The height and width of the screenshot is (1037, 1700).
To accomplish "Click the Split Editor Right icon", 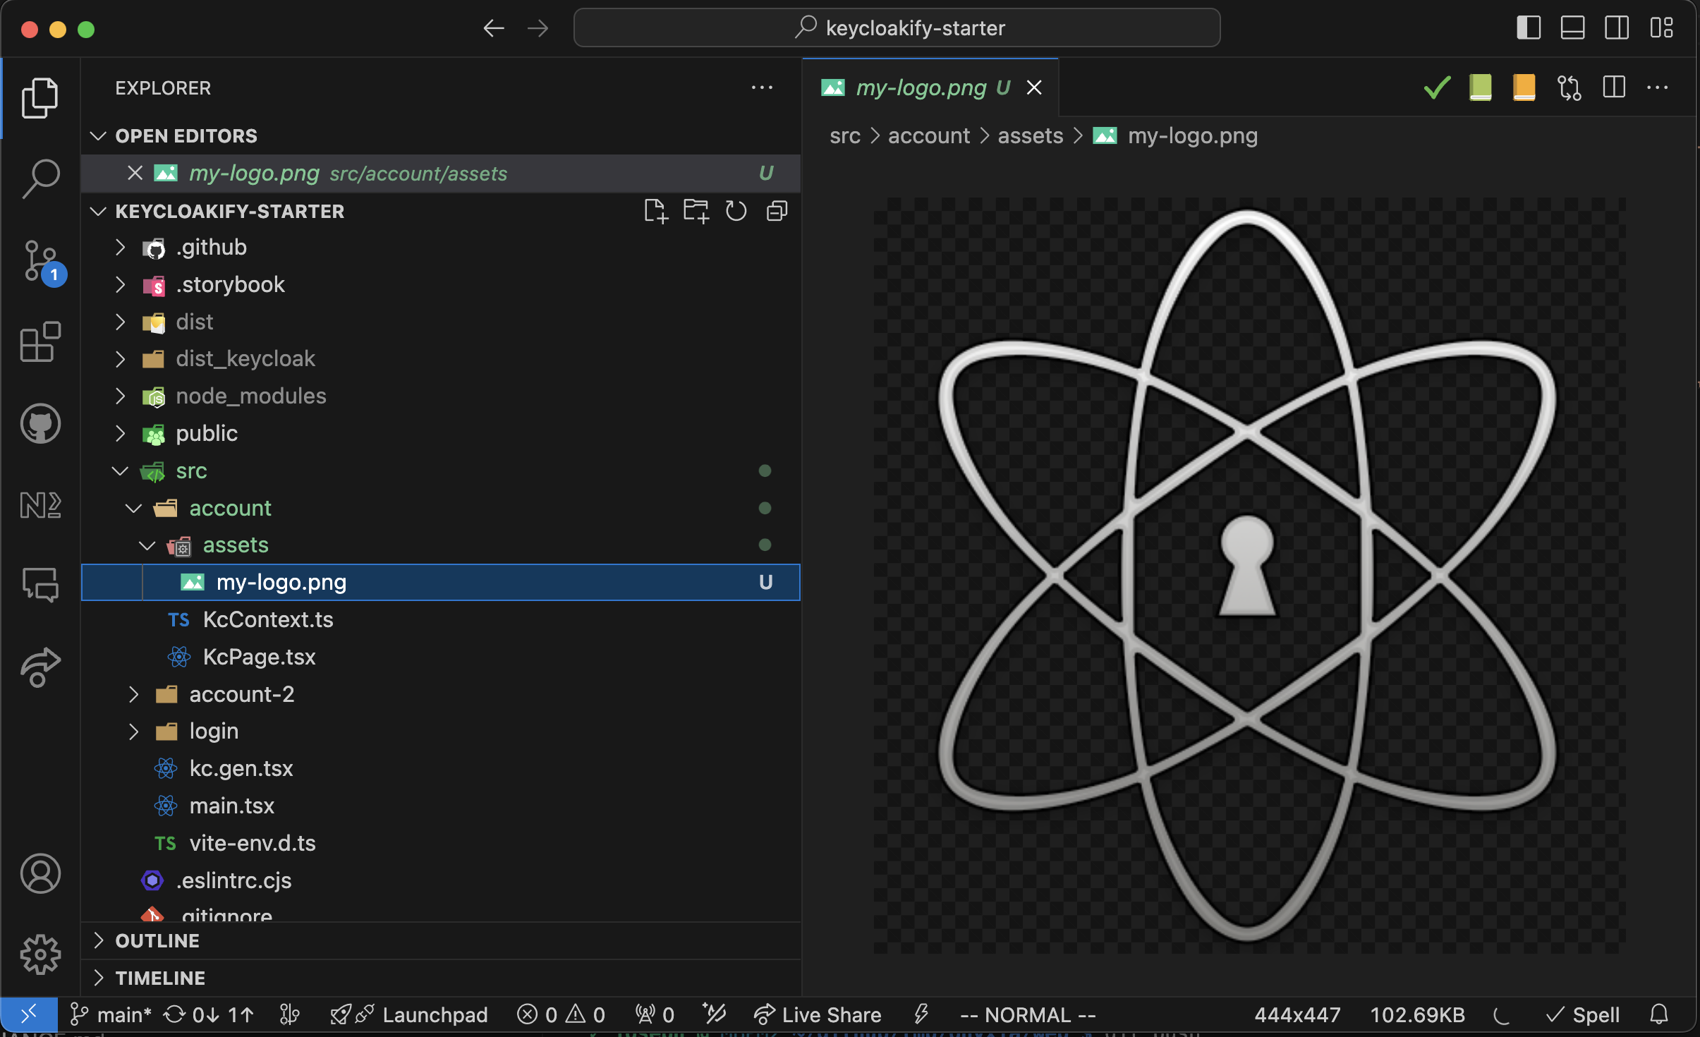I will tap(1614, 87).
